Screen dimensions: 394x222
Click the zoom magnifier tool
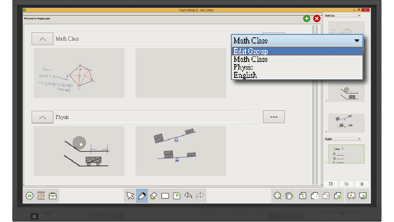point(277,196)
